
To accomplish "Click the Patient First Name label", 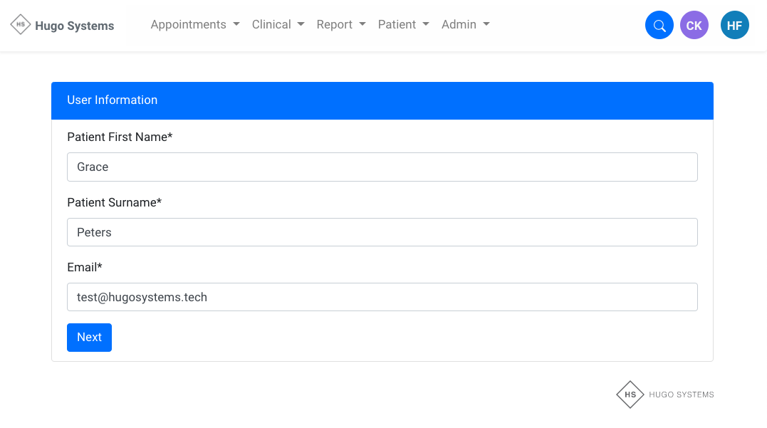I will [120, 137].
